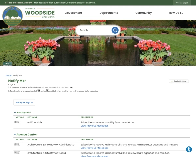Click text icon for Architectural & Site Review Administrator
196x157 pixels.
click(19, 144)
